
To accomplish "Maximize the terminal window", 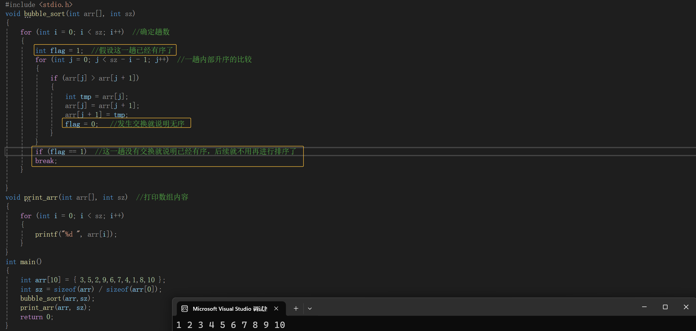I will tap(665, 307).
